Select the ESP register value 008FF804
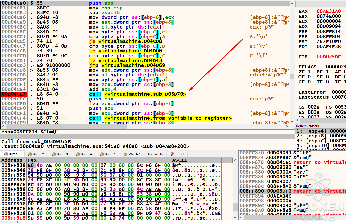This screenshot has height=223, width=346. click(329, 37)
